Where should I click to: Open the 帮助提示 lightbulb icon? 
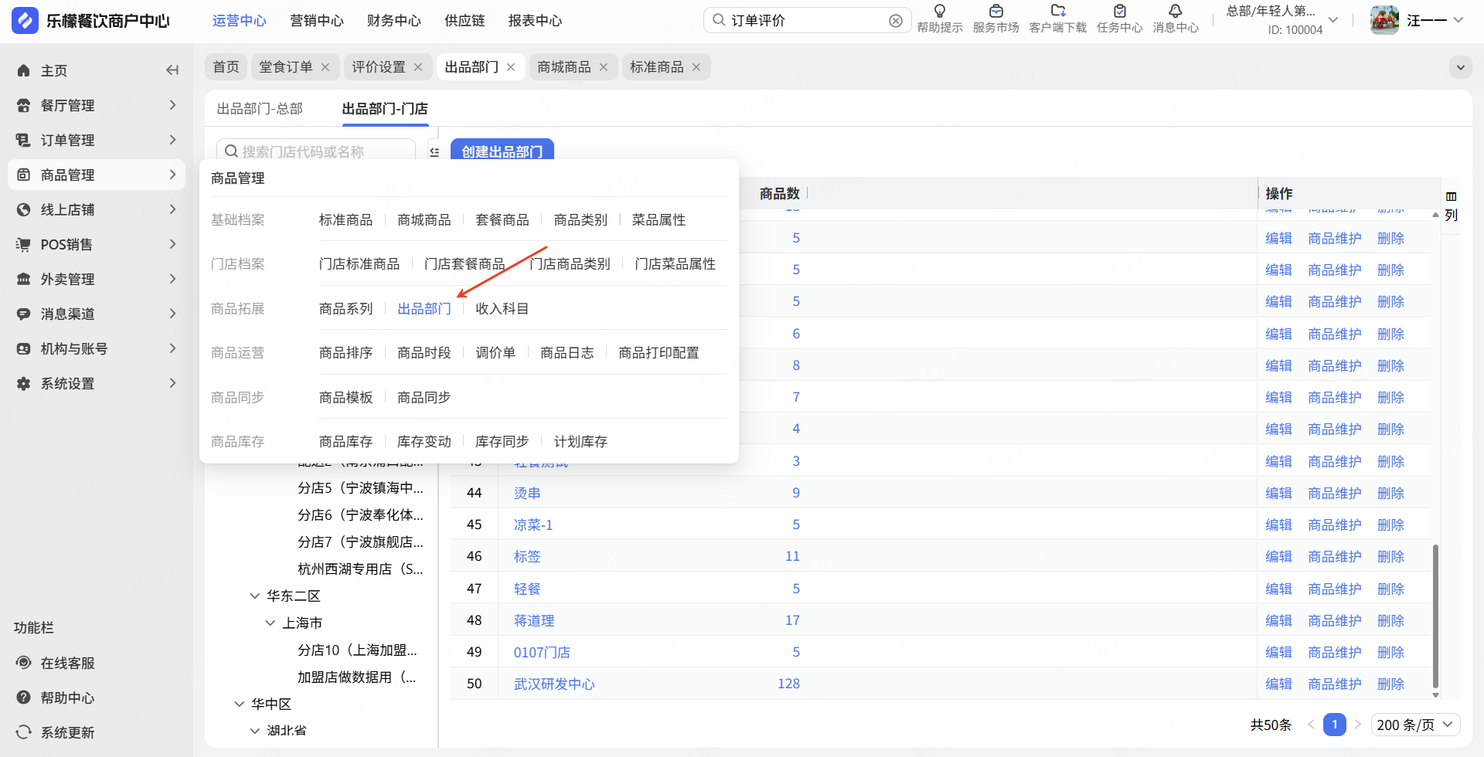[939, 12]
